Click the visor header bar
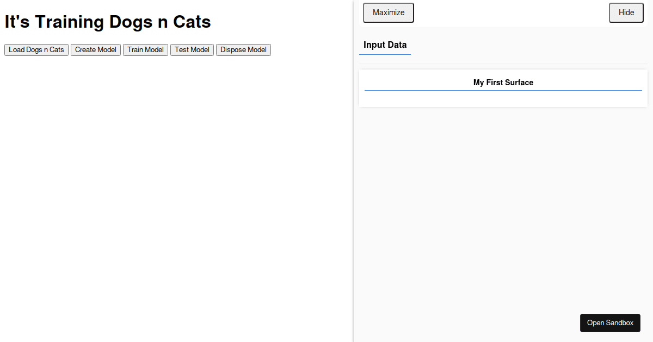653x342 pixels. pos(503,12)
